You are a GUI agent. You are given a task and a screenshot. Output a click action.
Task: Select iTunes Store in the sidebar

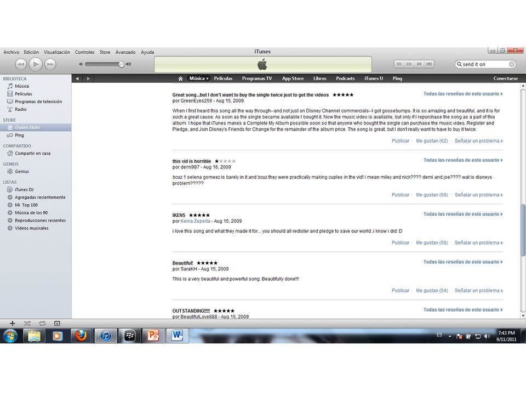coord(36,127)
